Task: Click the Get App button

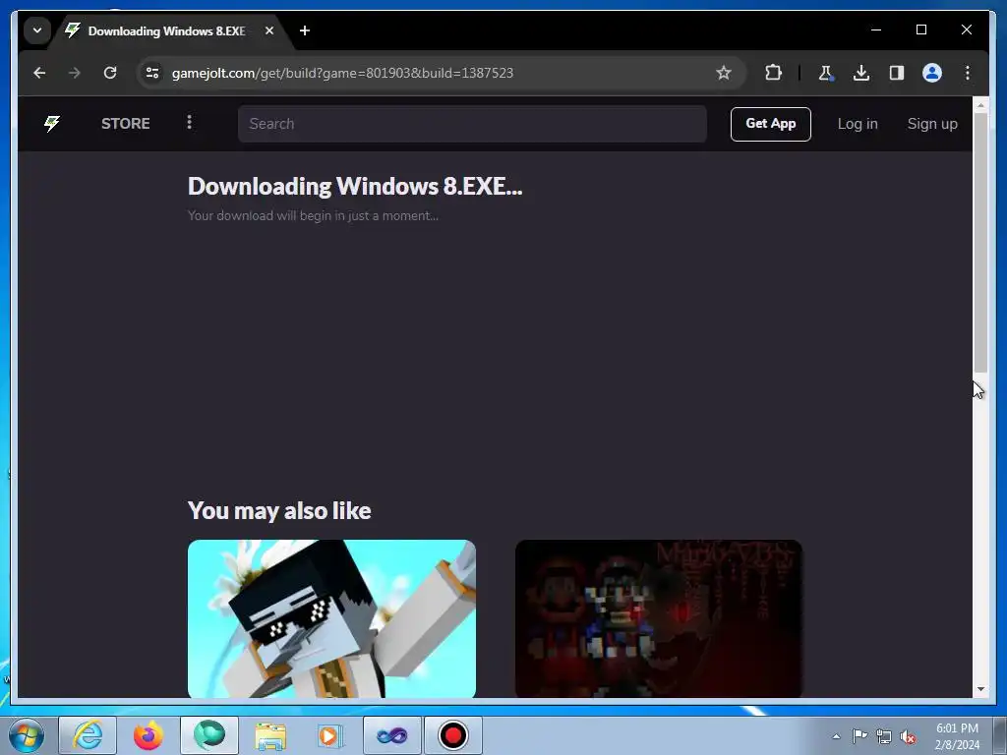Action: point(771,124)
